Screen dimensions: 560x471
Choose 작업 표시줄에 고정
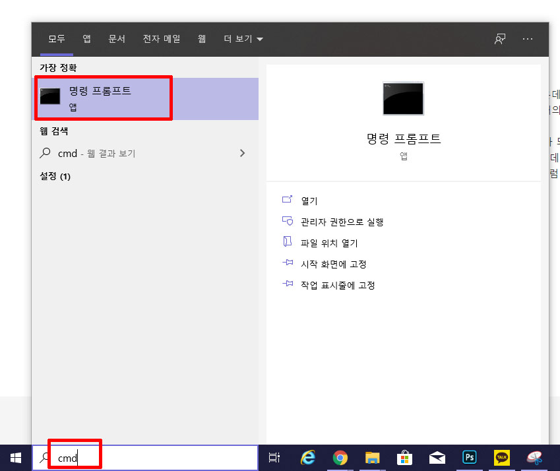[338, 285]
